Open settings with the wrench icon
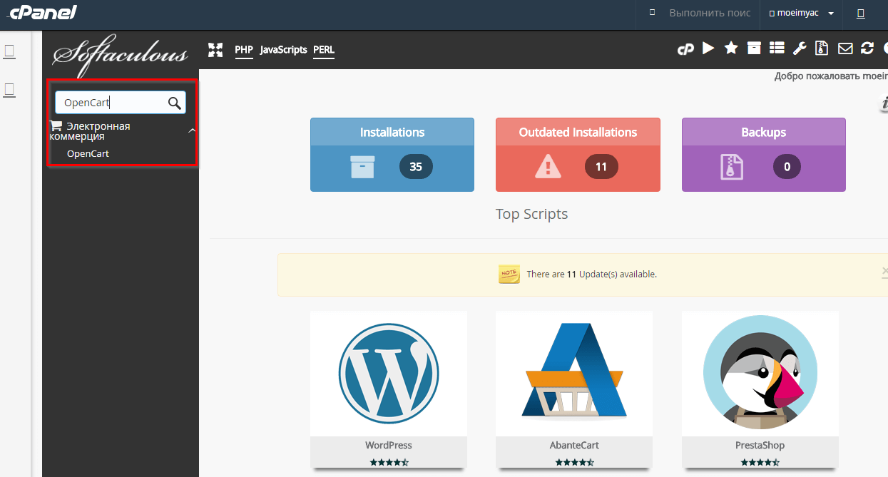 800,48
